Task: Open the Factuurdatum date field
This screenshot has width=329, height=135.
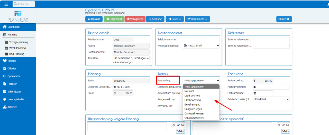Action: pos(263,93)
